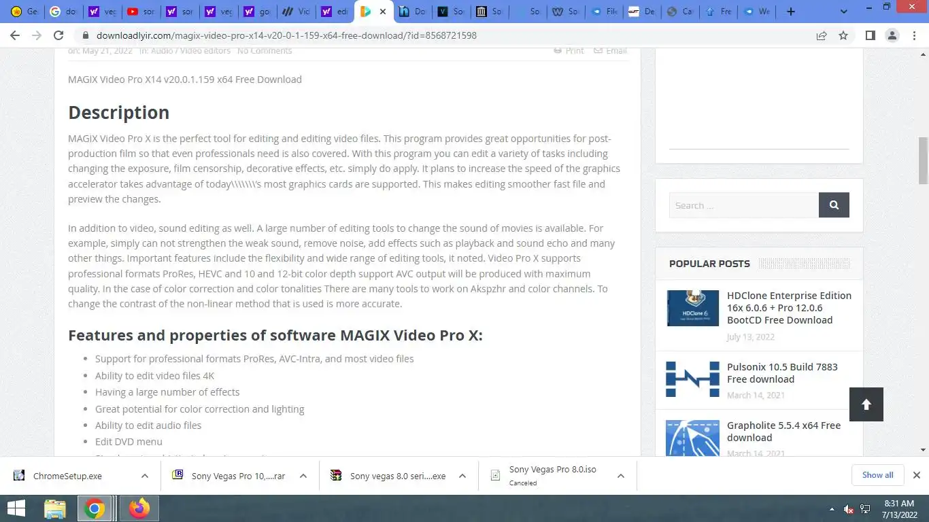Click the Chrome taskbar icon

coord(95,508)
